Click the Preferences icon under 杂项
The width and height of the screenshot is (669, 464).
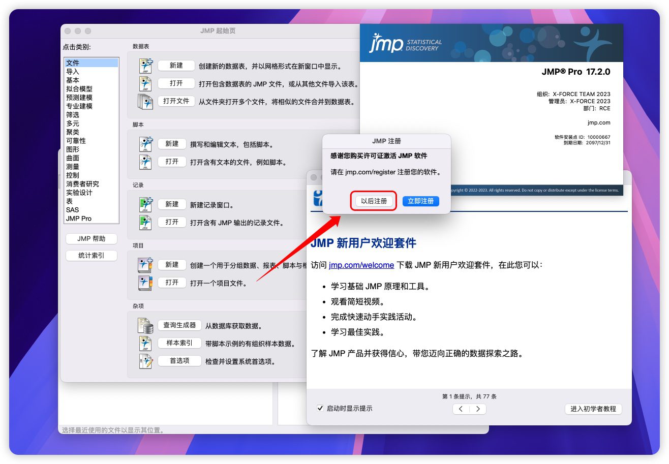pos(146,361)
